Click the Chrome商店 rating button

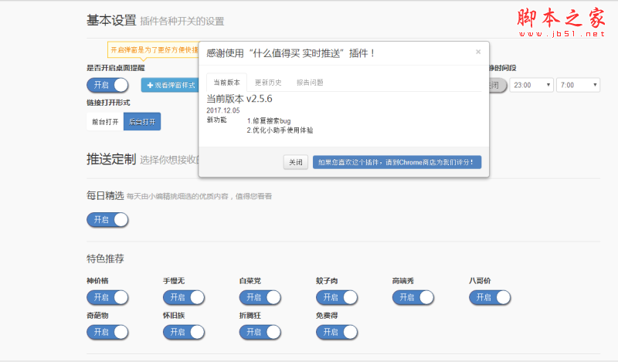[397, 162]
